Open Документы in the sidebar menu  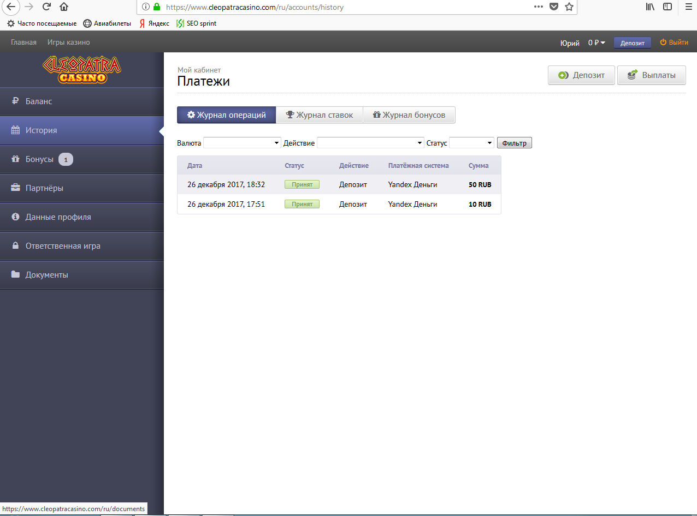82,275
